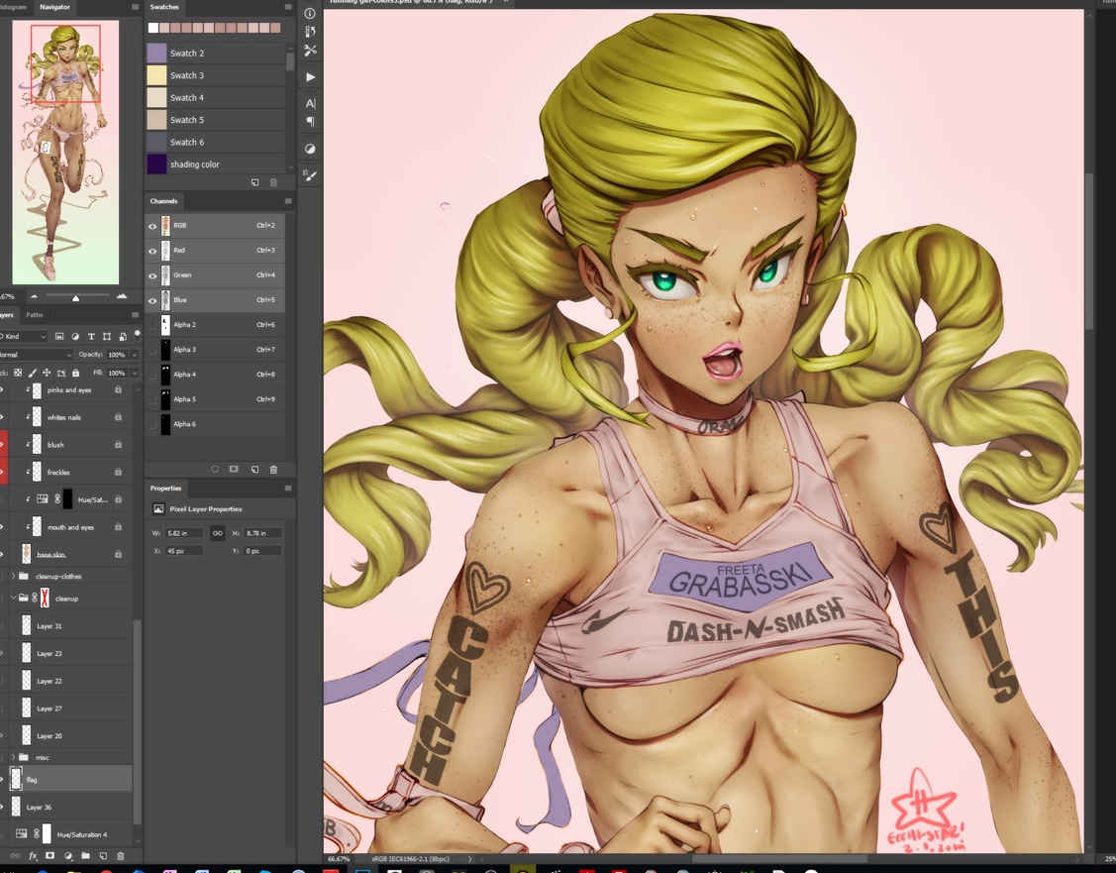
Task: Delete layer trash icon in Layers
Action: (x=120, y=856)
